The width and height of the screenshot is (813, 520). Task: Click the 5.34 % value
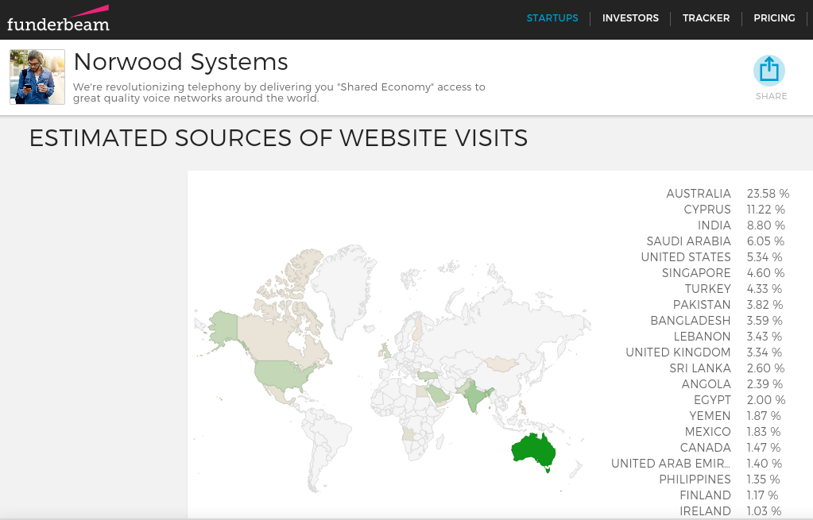tap(765, 257)
